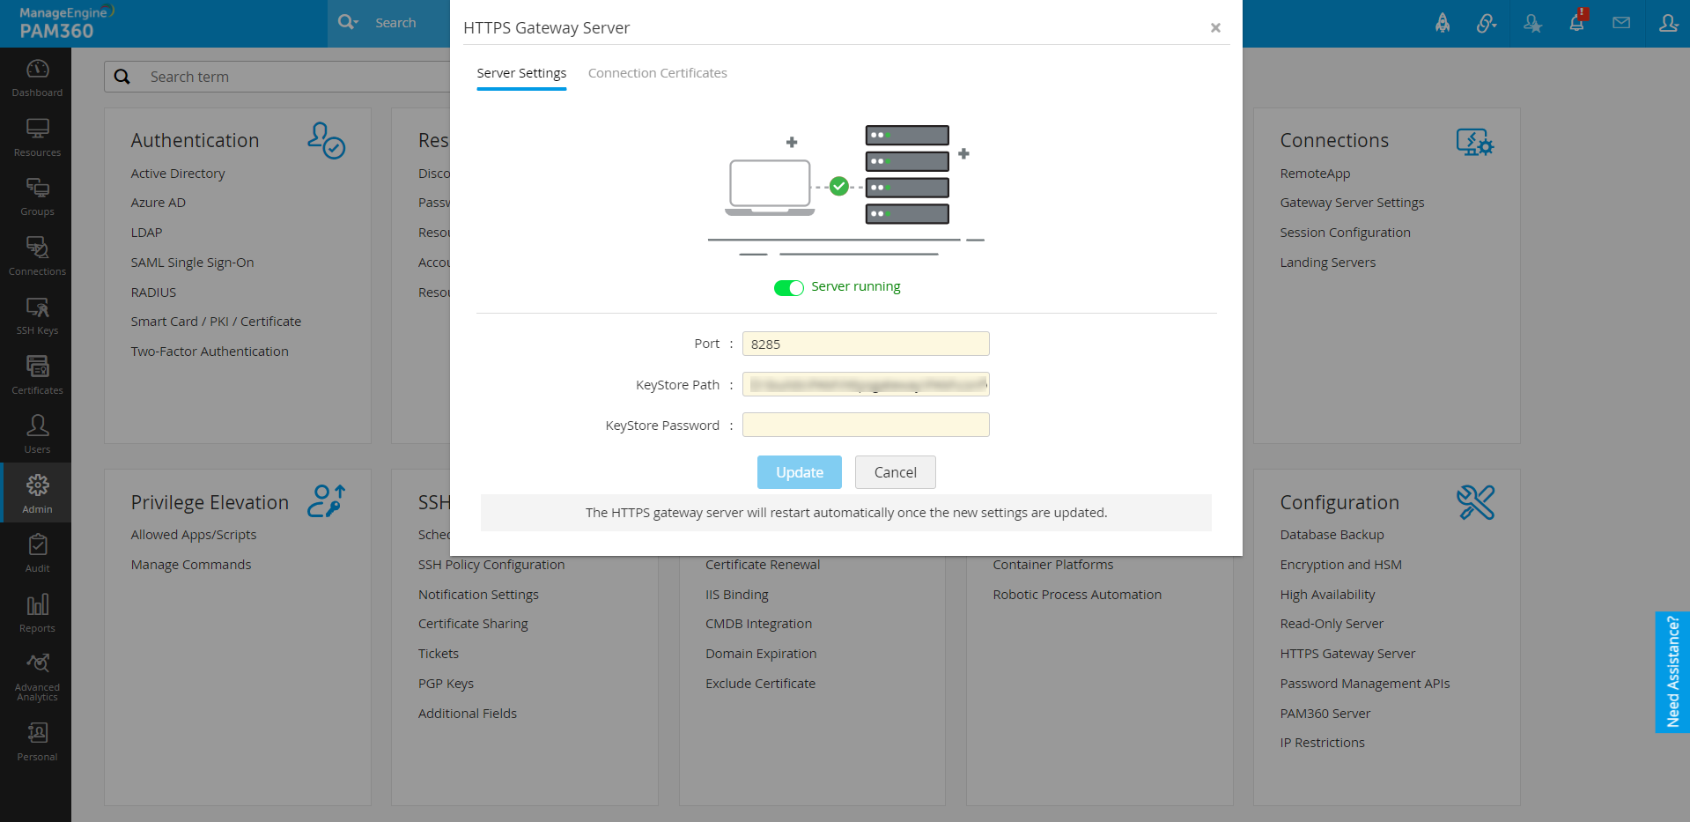Image resolution: width=1690 pixels, height=822 pixels.
Task: Toggle the Server running switch off
Action: (x=788, y=287)
